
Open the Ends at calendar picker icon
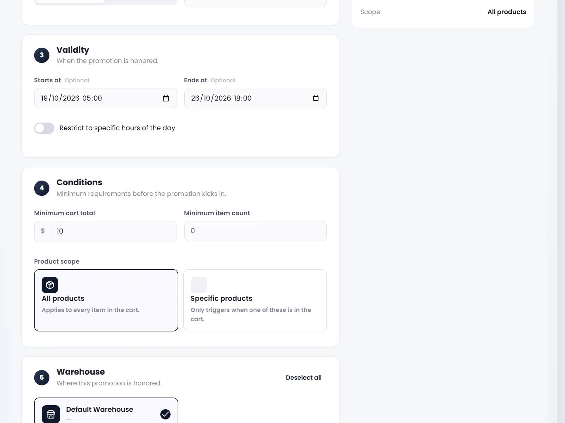tap(316, 98)
